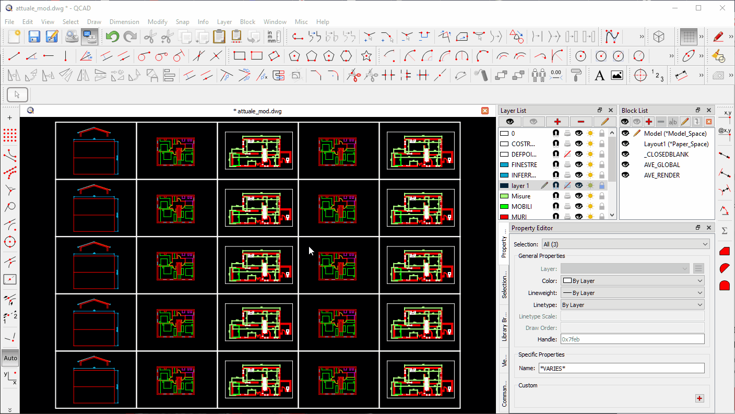Expand overflow chevron beside hatch icon
The width and height of the screenshot is (735, 414).
click(x=730, y=76)
